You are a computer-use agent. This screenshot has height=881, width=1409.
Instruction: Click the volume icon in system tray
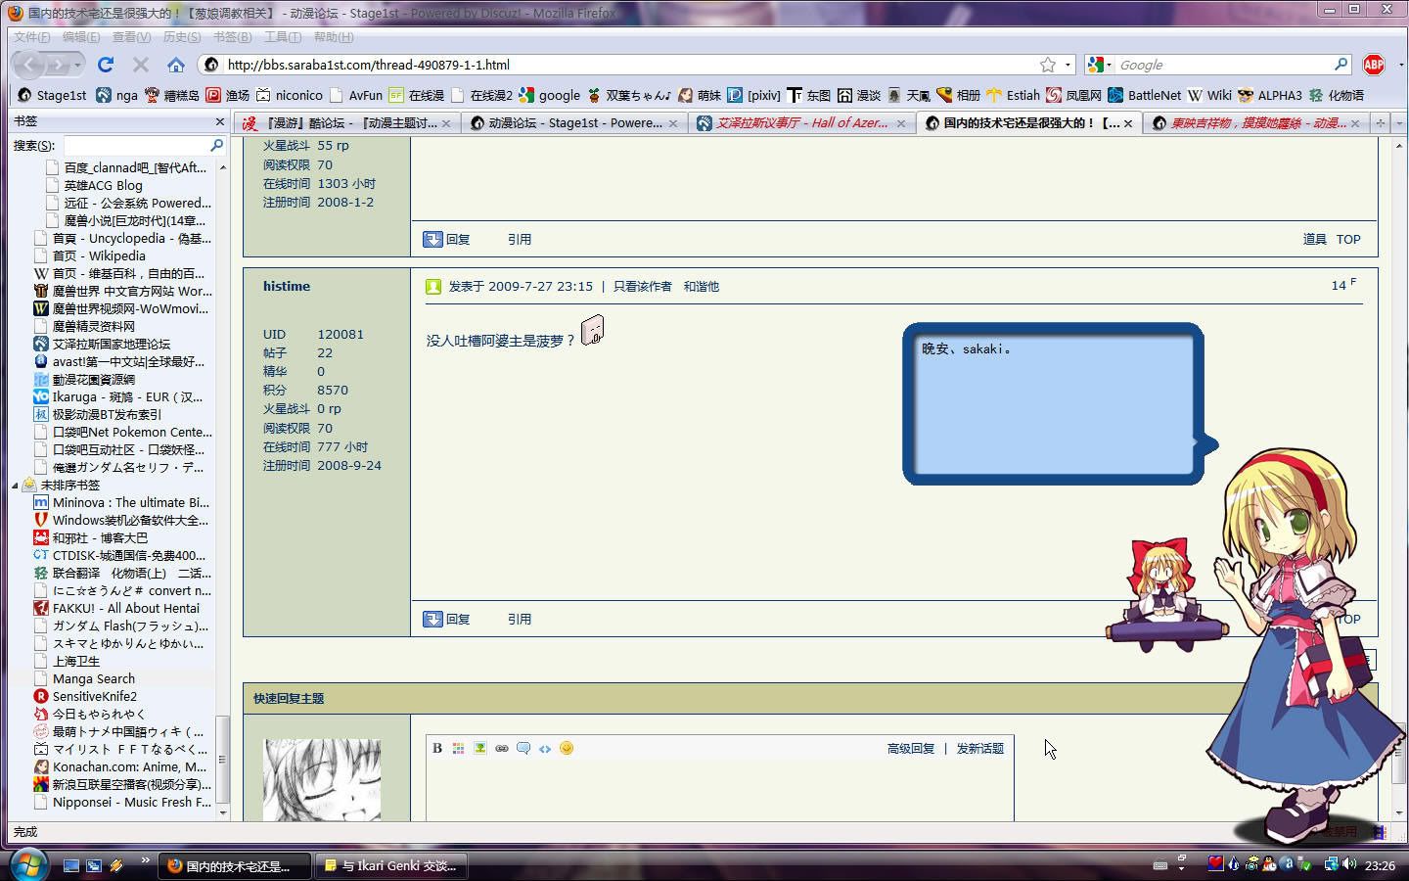coord(1350,864)
